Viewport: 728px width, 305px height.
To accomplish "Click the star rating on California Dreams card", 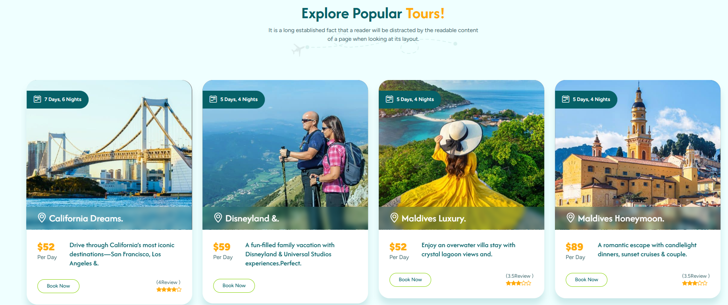I will pyautogui.click(x=169, y=290).
